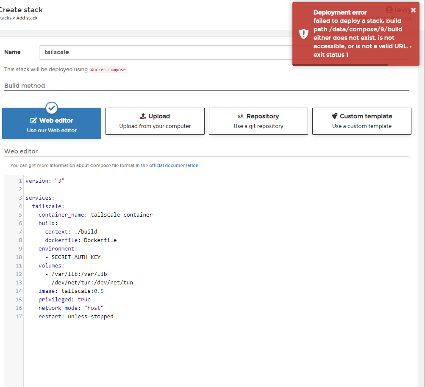
Task: Go to Stacks breadcrumb link
Action: click(x=6, y=18)
